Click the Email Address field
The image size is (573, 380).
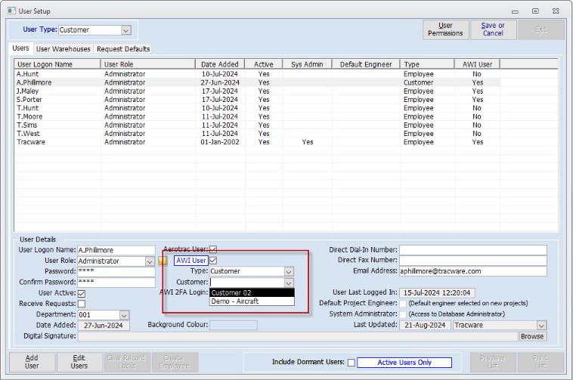point(473,271)
